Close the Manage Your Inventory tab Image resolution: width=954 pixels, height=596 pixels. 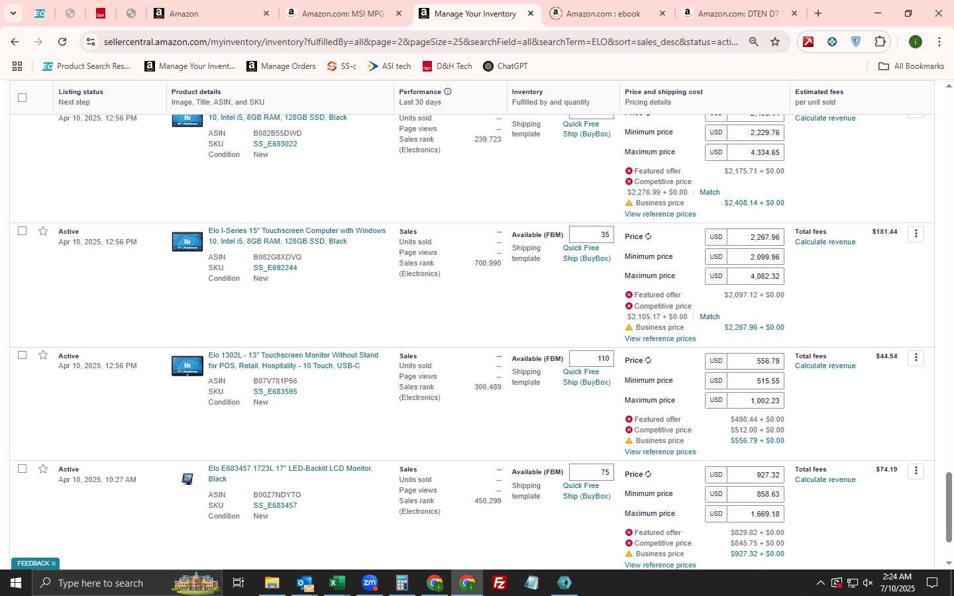[531, 13]
